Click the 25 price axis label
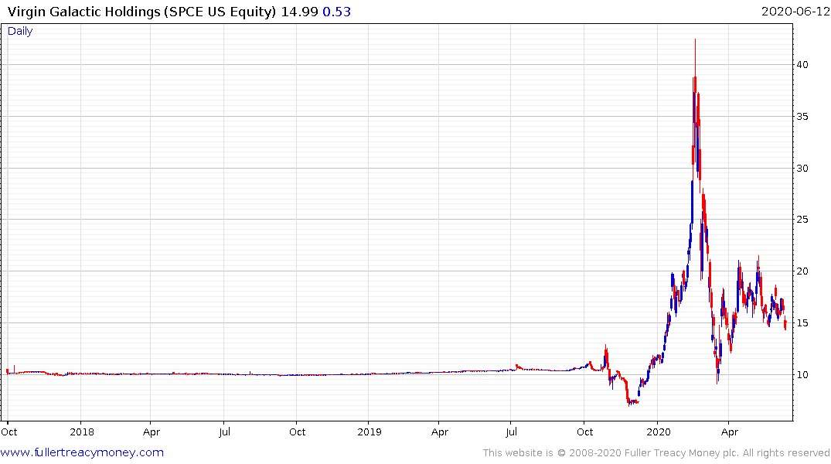 coord(802,220)
